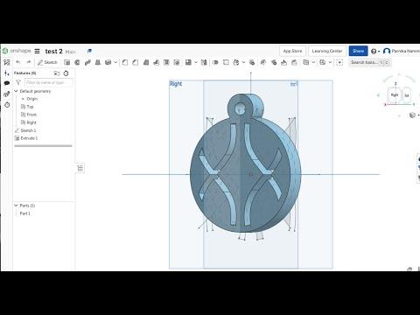The image size is (420, 315).
Task: Start a new Sketch
Action: point(47,62)
